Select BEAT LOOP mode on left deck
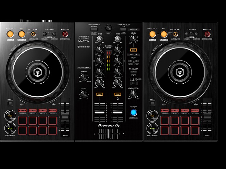Image resolution: width=226 pixels, height=169 pixels. (x=33, y=110)
